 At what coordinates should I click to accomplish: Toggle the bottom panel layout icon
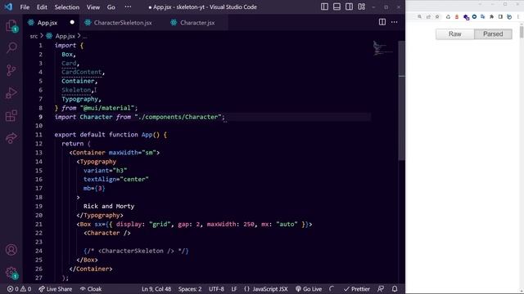point(337,7)
